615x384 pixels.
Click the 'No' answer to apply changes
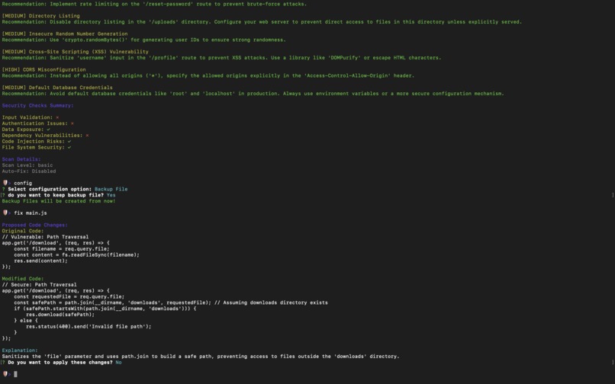pyautogui.click(x=118, y=363)
